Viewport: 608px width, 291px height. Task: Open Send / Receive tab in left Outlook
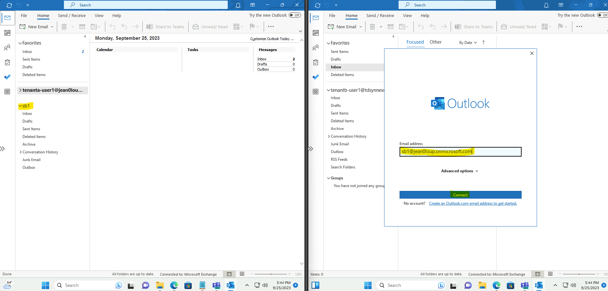pos(72,15)
